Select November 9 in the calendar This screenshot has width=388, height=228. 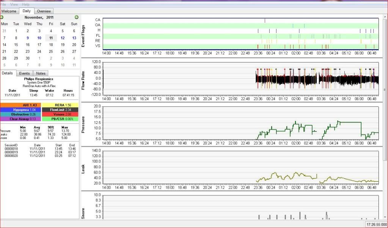[28, 38]
